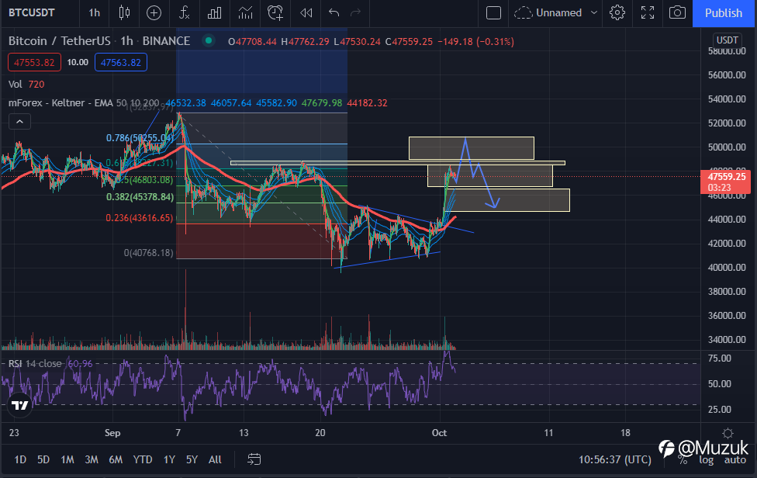Open time axis settings gear
Image resolution: width=757 pixels, height=478 pixels.
[x=728, y=433]
